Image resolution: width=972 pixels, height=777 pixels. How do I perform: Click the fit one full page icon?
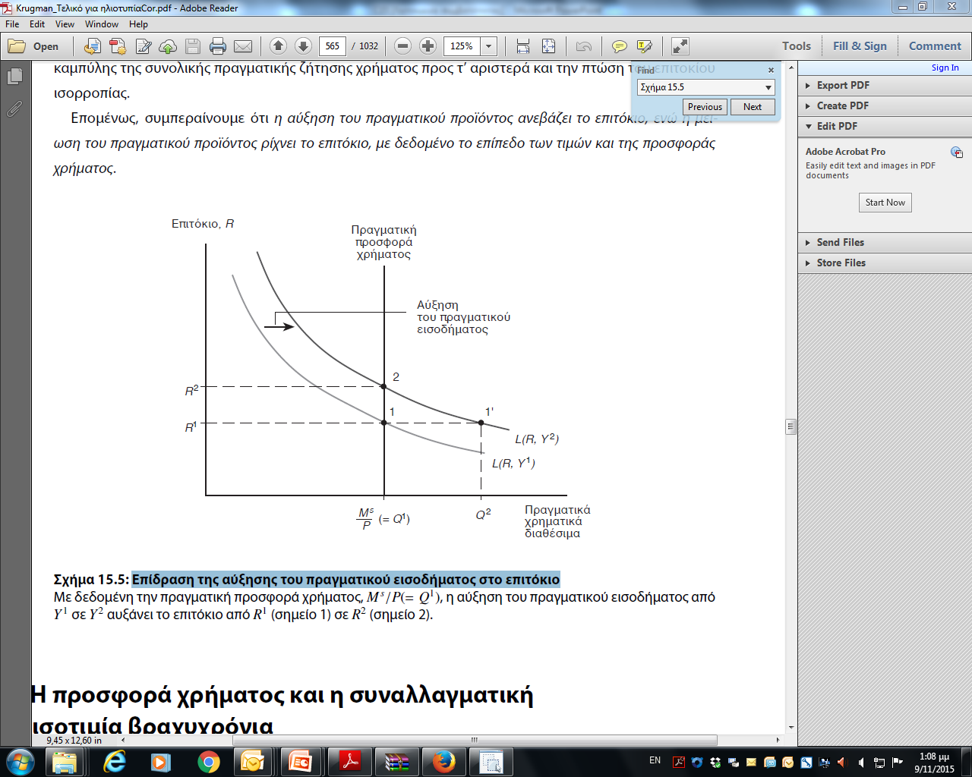coord(548,46)
